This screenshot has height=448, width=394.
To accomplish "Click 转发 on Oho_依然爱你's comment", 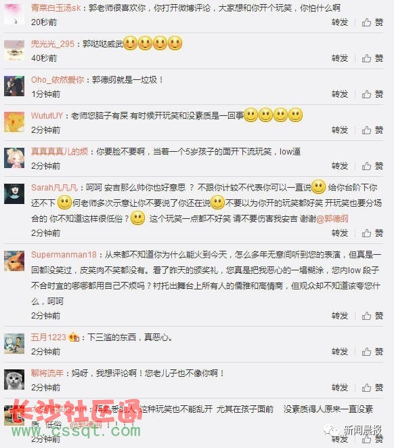I will point(340,94).
